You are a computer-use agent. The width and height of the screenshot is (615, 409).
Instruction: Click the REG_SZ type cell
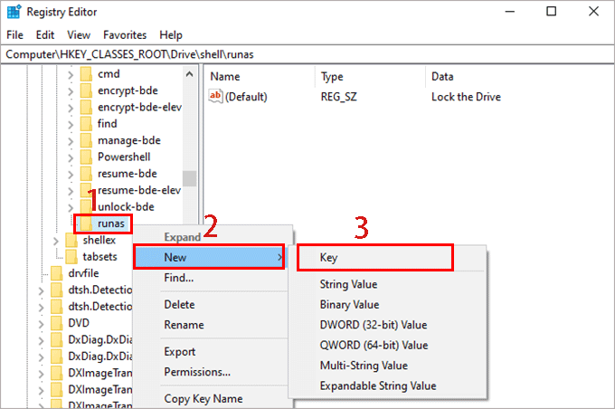pyautogui.click(x=339, y=97)
